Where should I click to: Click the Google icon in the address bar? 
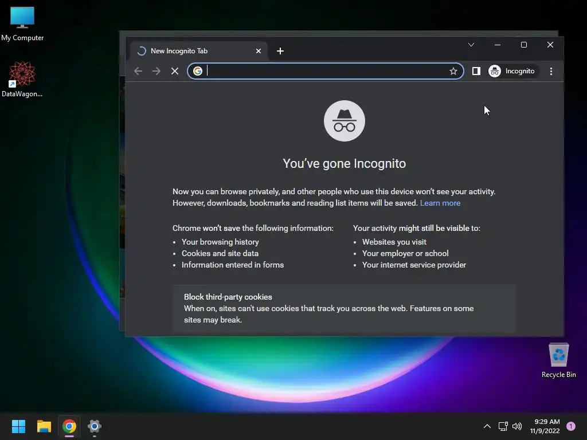coord(198,71)
